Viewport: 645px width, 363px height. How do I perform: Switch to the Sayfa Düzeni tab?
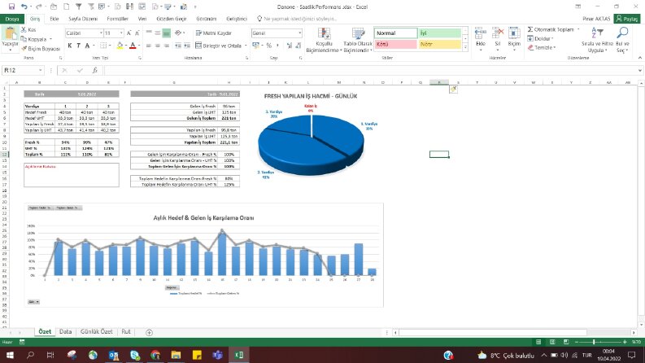tap(83, 19)
